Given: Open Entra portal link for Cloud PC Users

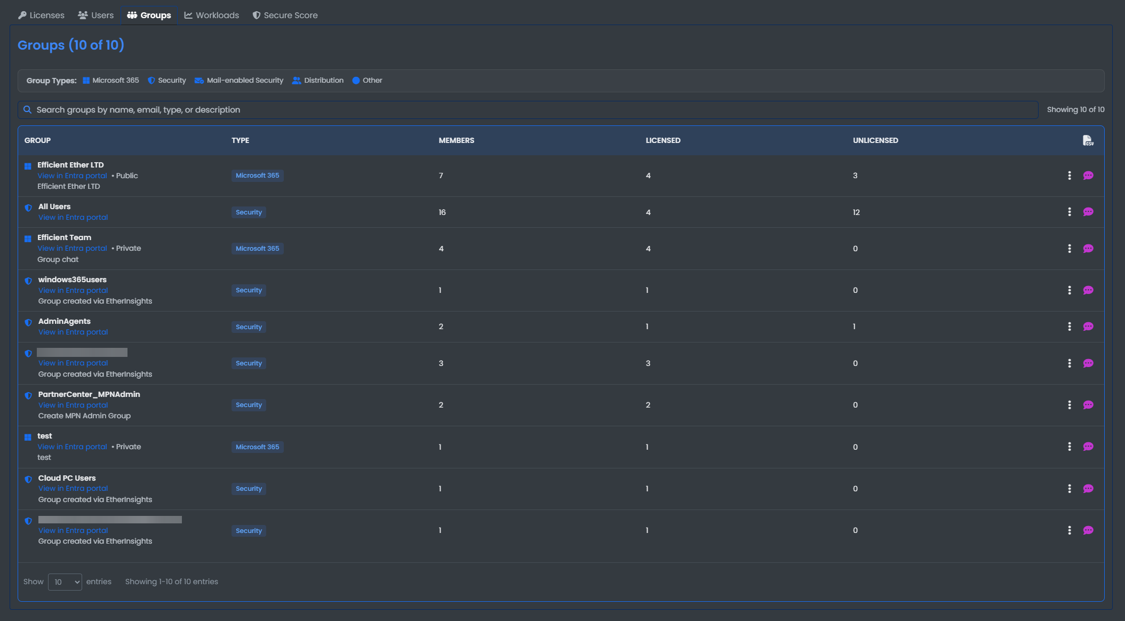Looking at the screenshot, I should click(73, 488).
